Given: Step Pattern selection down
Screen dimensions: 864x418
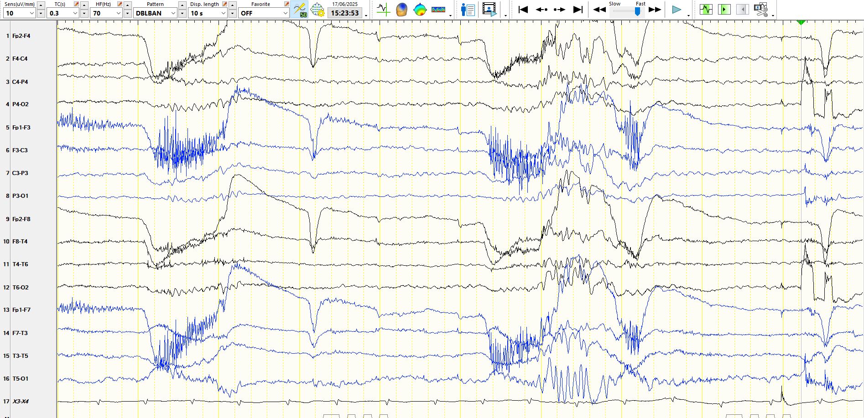Looking at the screenshot, I should [182, 13].
